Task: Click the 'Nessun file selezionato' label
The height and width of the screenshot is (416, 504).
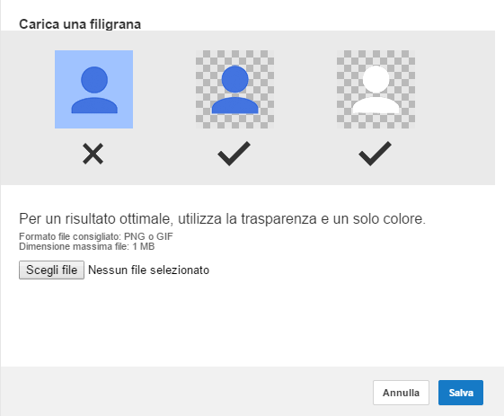Action: click(148, 270)
